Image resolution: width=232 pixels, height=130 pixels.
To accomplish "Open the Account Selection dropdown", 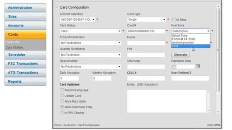I will (x=78, y=19).
